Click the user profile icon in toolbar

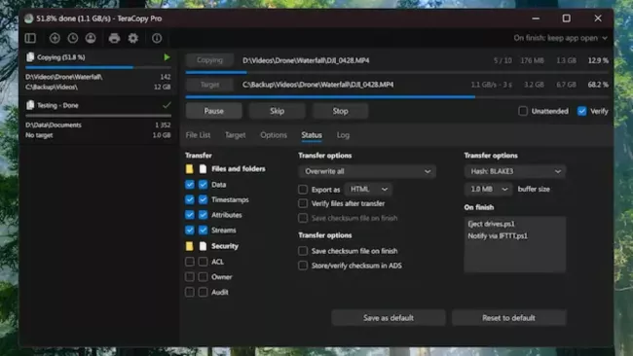(91, 38)
